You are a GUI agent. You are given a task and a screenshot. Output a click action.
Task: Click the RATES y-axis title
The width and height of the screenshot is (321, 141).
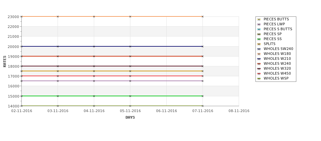coord(5,61)
